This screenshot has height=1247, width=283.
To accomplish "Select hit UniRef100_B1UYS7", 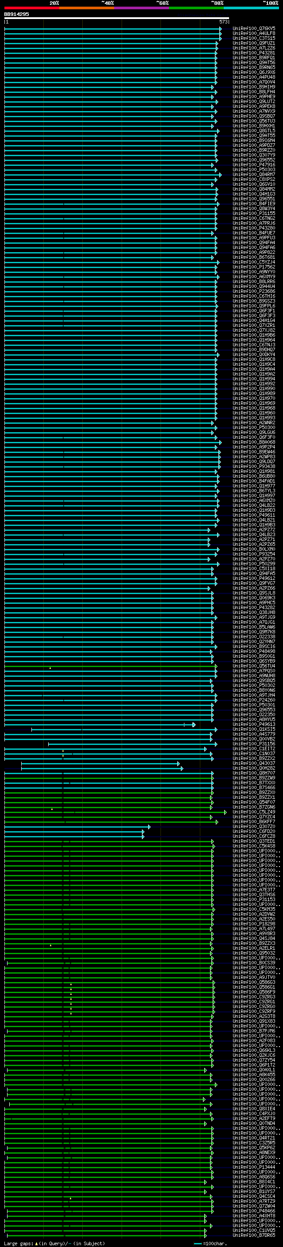I will coord(254,1191).
